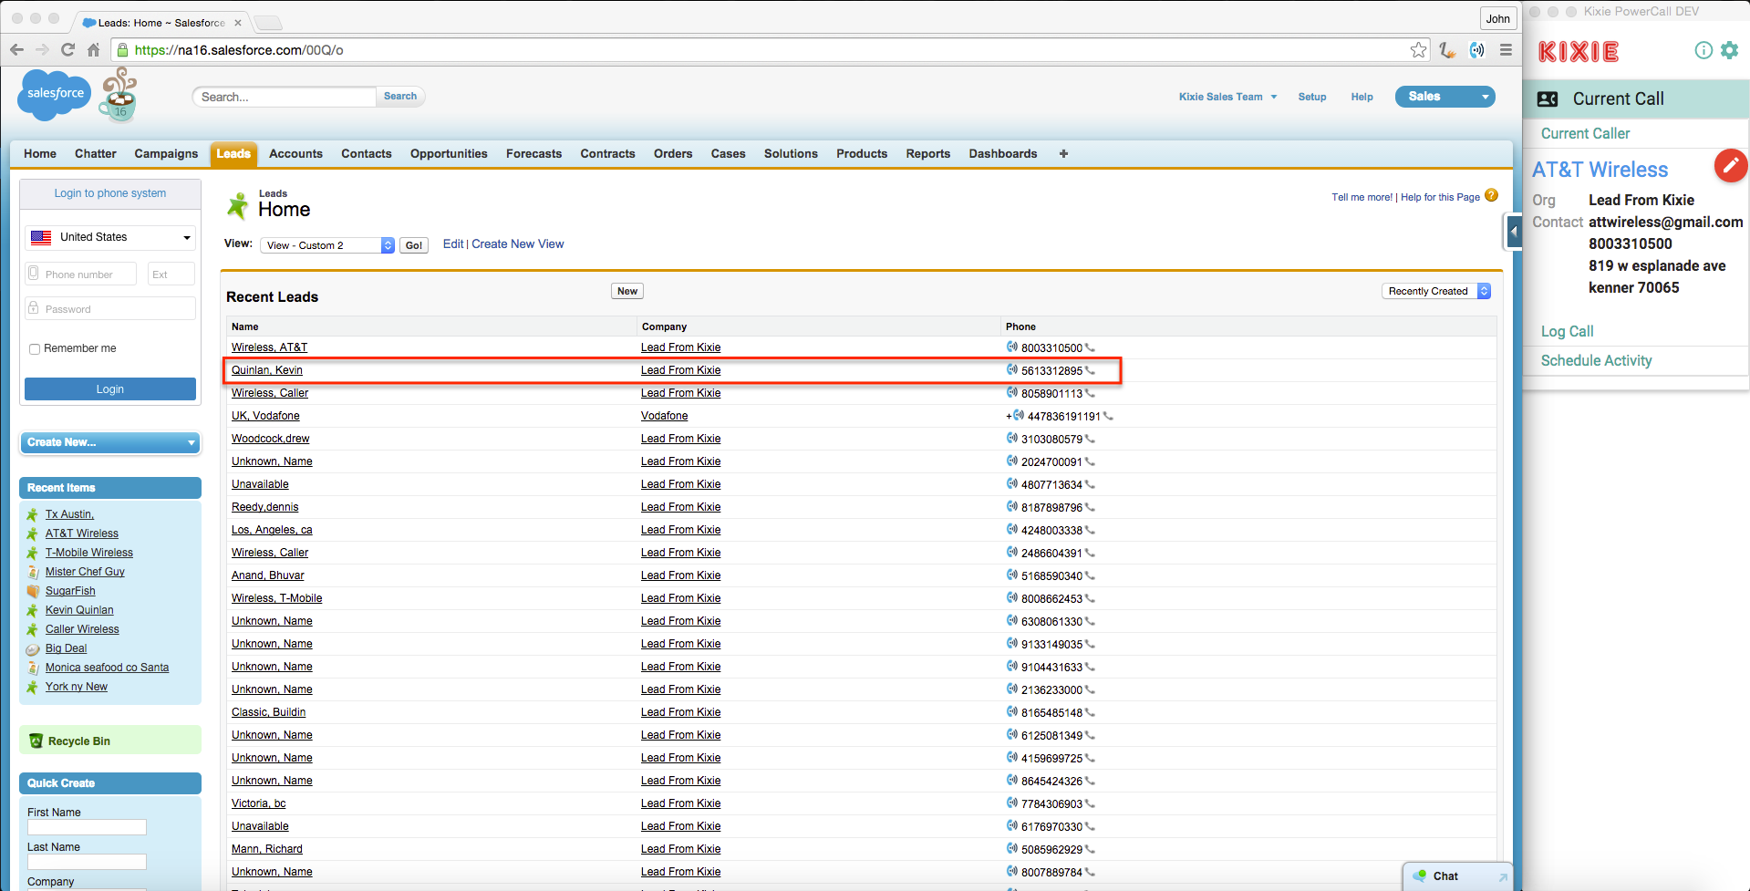1750x891 pixels.
Task: Open the Recycle Bin in sidebar
Action: tap(78, 741)
